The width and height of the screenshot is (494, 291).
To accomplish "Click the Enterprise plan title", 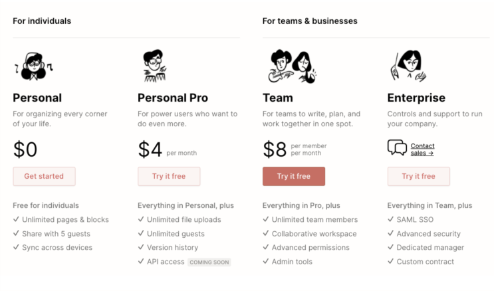I will [416, 98].
